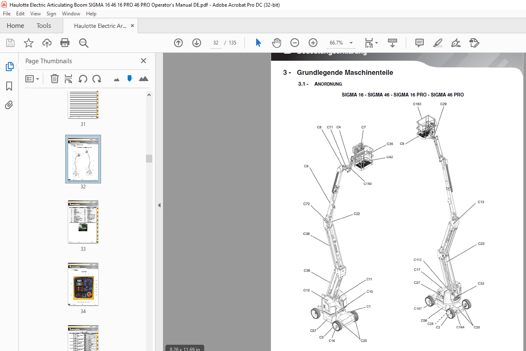Open the fit page scrolling options

(x=371, y=43)
